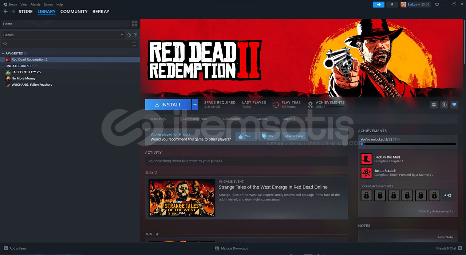Select the LIBRARY tab
Viewport: 466px width, 255px height.
(47, 12)
